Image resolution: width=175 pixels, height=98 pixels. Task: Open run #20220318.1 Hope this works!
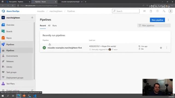point(103,46)
